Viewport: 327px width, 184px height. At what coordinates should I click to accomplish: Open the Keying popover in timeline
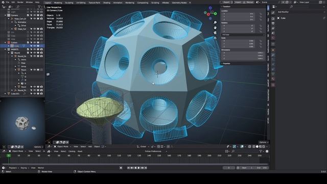click(25, 168)
